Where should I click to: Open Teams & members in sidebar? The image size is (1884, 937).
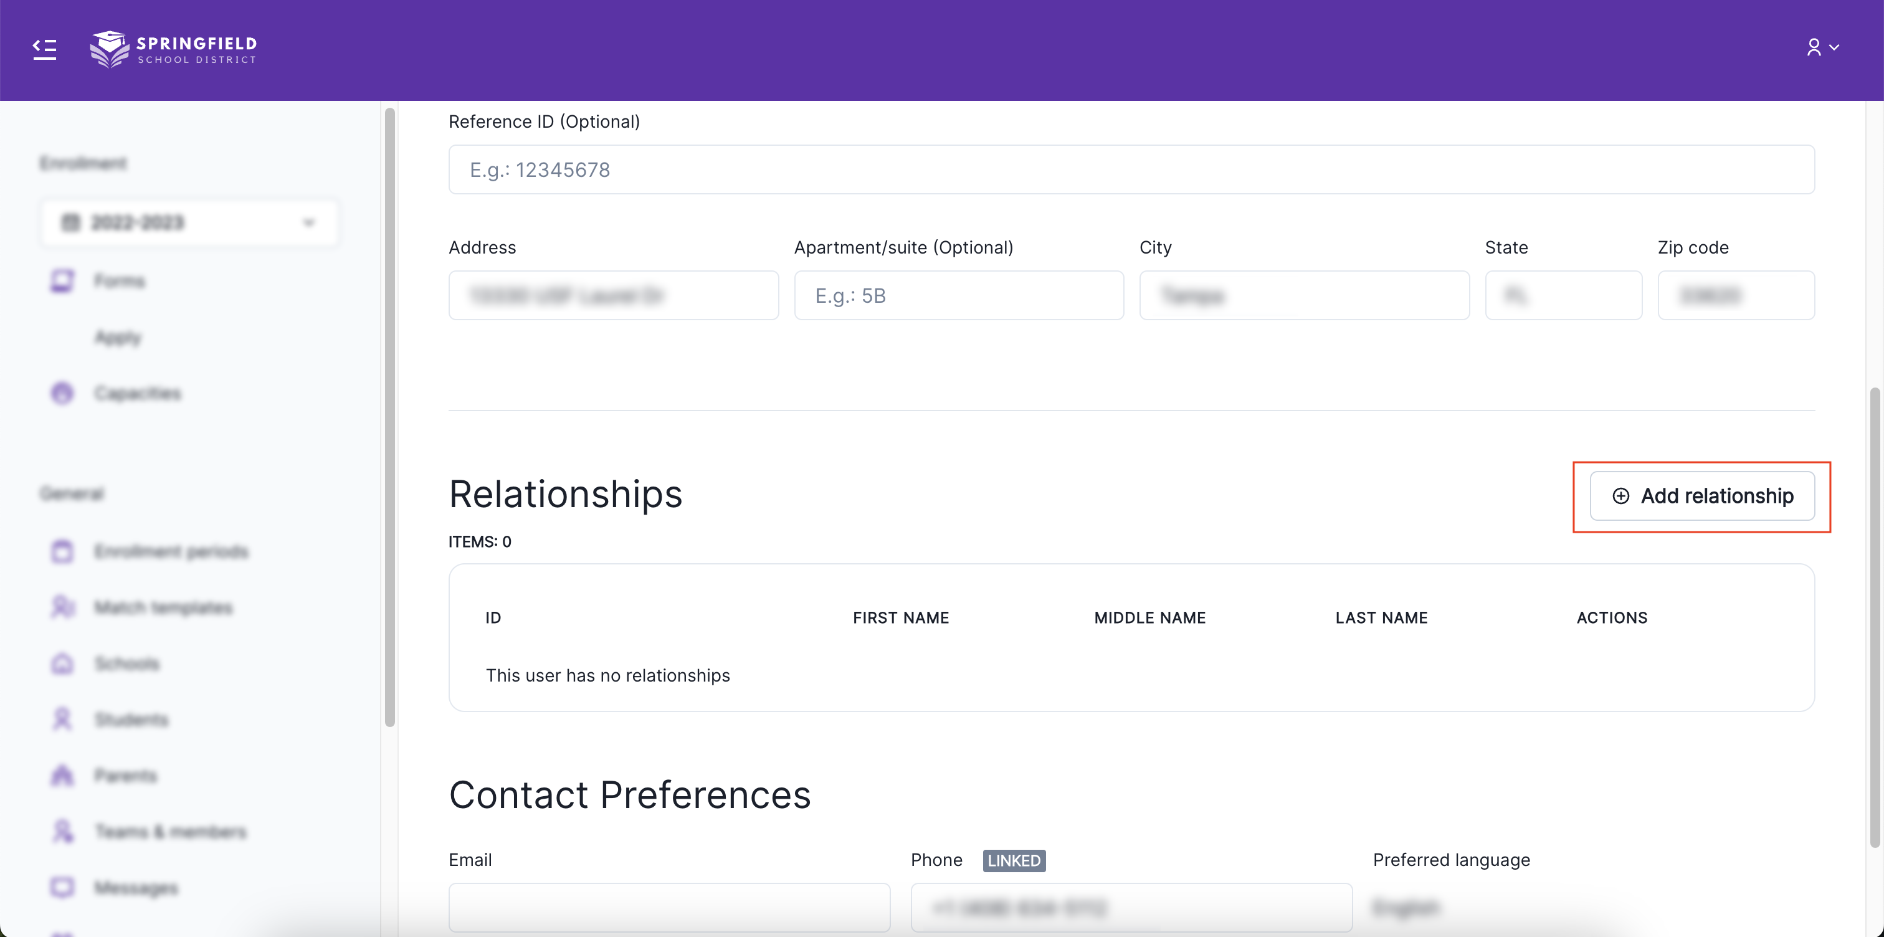click(x=169, y=832)
